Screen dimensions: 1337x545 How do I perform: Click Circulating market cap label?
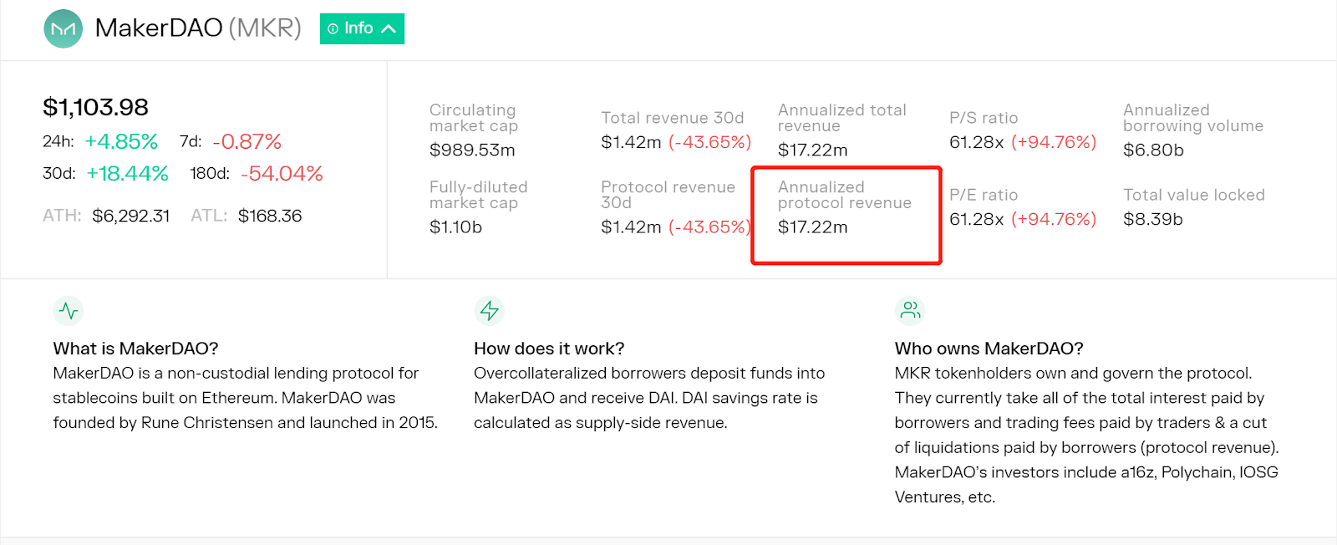[x=474, y=118]
